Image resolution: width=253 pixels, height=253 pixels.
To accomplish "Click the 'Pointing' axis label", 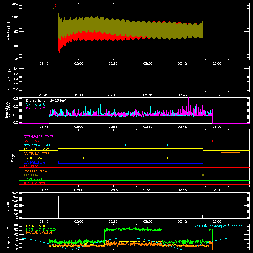I will tap(9, 31).
